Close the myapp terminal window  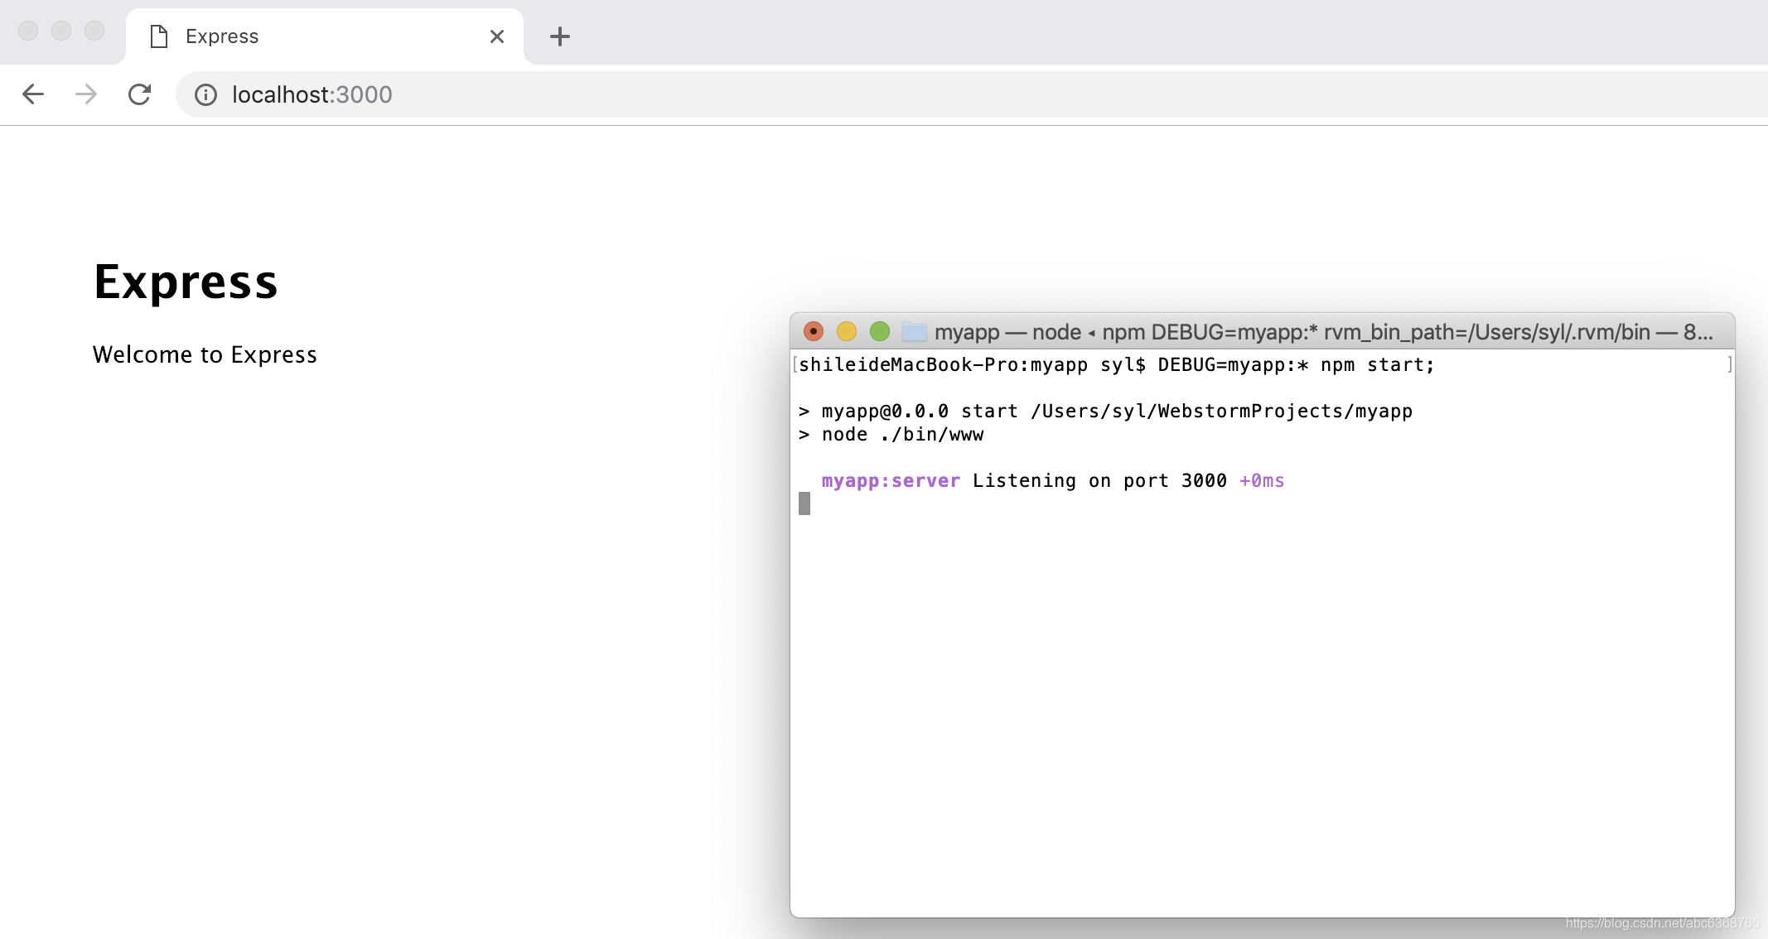coord(814,332)
